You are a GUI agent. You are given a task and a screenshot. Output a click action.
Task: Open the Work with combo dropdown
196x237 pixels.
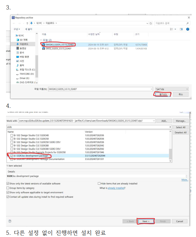pos(154,121)
